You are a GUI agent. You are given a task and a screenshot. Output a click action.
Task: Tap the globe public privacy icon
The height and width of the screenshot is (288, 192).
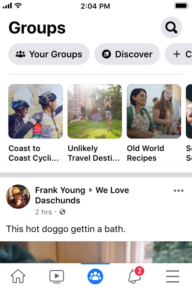coord(62,212)
